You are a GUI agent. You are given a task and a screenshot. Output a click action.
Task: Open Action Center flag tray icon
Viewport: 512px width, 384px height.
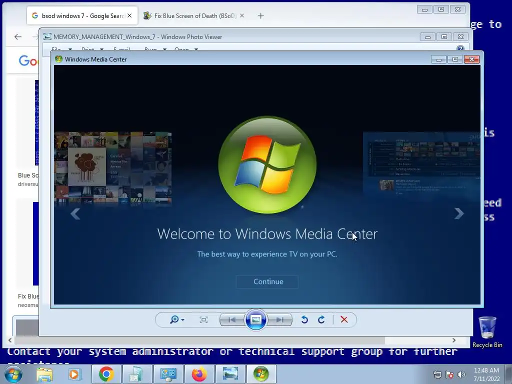click(x=449, y=374)
